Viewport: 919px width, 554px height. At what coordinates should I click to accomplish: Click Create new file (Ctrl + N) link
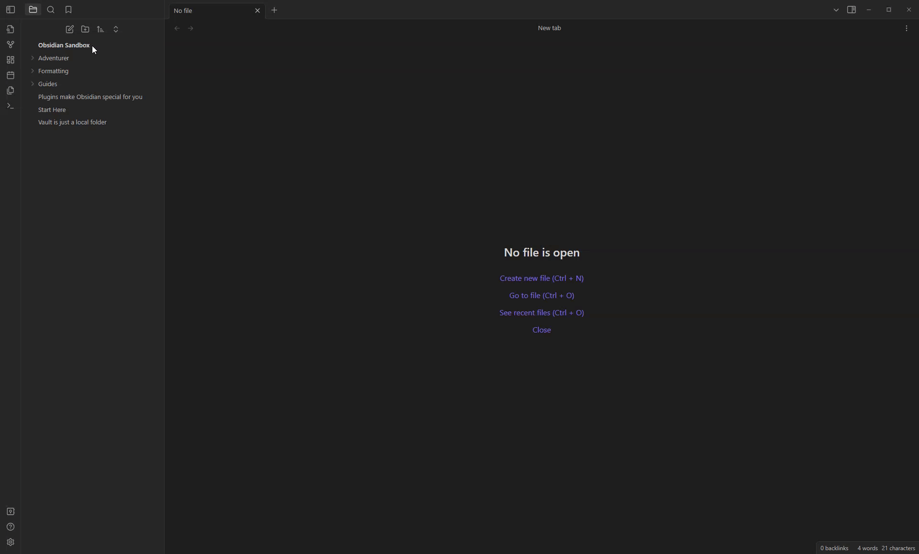tap(542, 278)
